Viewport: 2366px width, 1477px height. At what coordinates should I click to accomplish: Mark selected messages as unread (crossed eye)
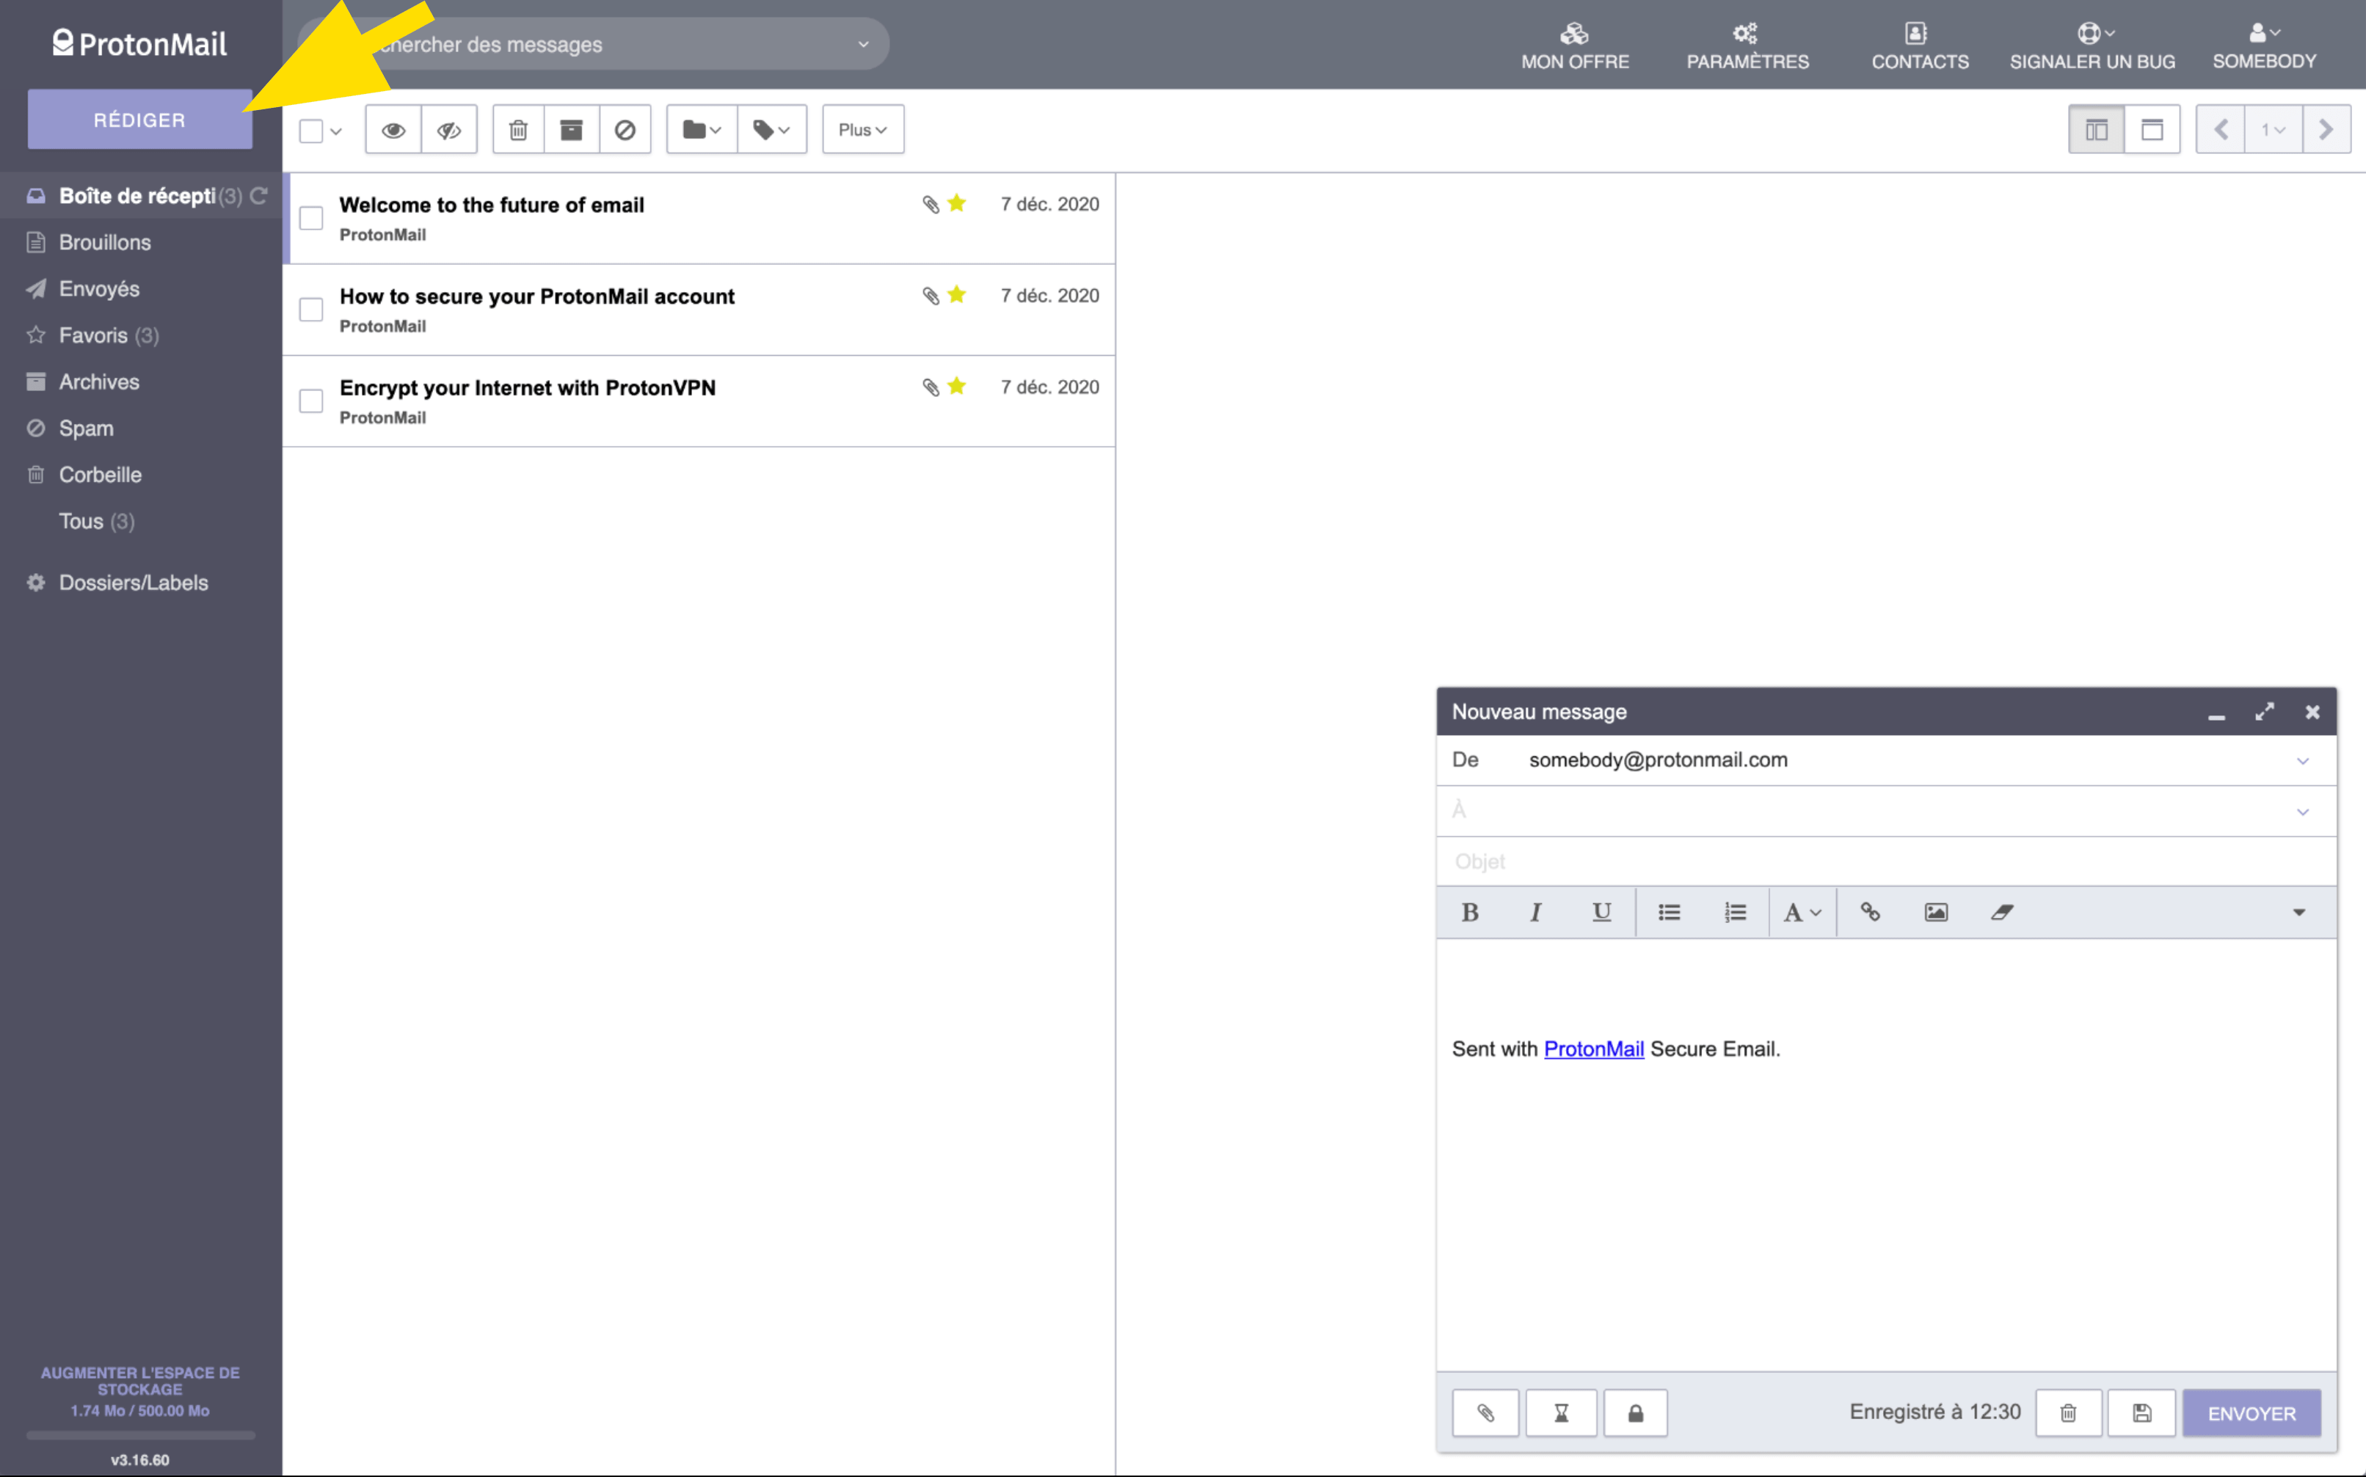click(449, 130)
